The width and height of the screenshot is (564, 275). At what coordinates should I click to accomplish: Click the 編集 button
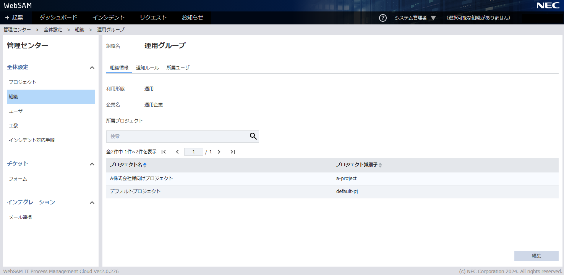pyautogui.click(x=536, y=256)
